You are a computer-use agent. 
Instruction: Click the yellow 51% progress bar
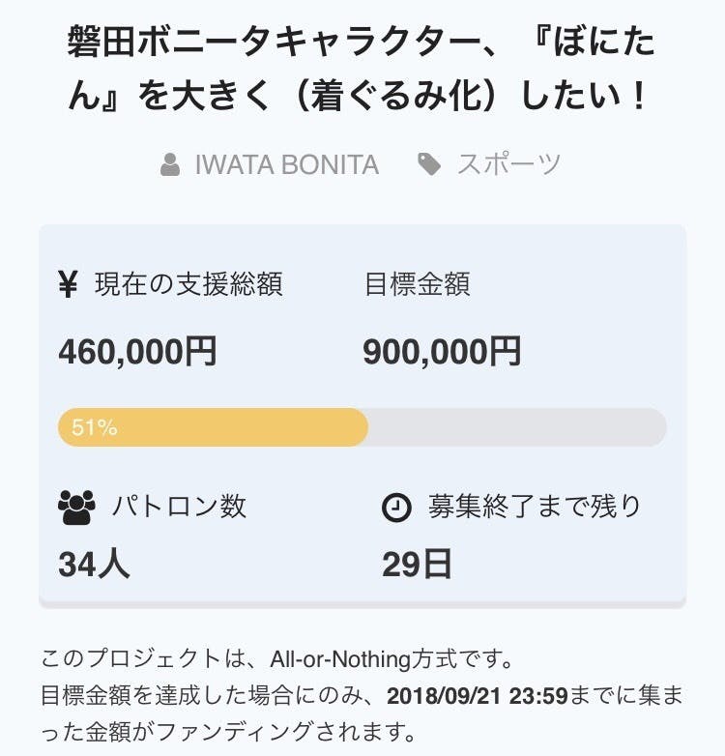pyautogui.click(x=213, y=427)
